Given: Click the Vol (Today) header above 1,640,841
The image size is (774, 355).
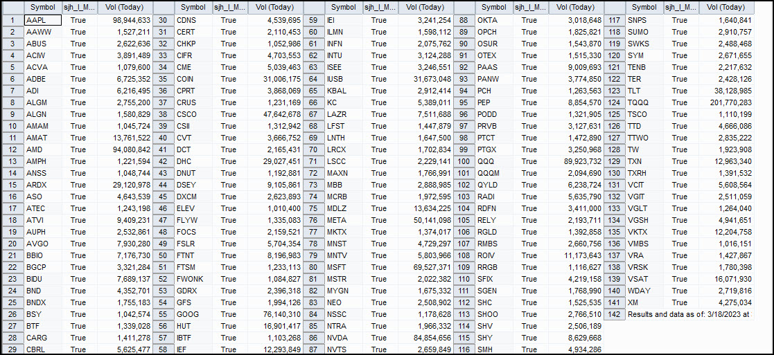Looking at the screenshot, I should tap(726, 8).
